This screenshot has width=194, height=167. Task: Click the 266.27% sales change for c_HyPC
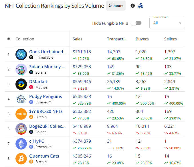[84, 148]
